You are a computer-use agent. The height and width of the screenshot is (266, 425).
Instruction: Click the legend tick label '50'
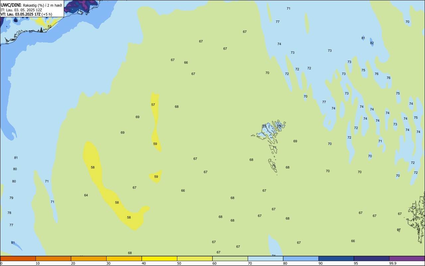pos(179,263)
